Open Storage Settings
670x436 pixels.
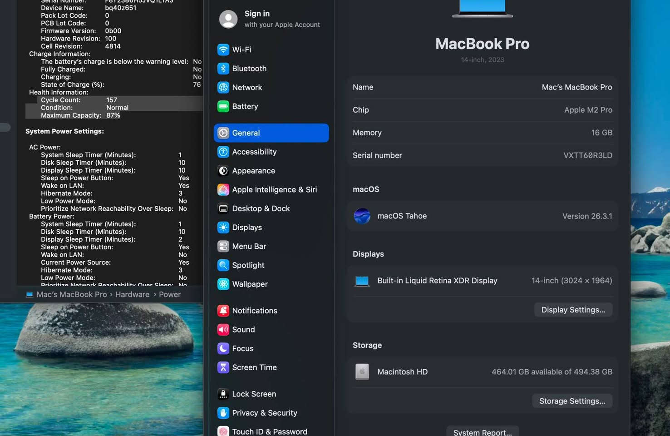pyautogui.click(x=572, y=401)
